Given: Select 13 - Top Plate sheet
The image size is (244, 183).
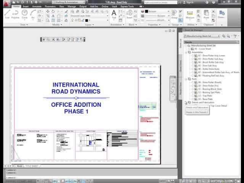Looking at the screenshot, I should (205, 96).
